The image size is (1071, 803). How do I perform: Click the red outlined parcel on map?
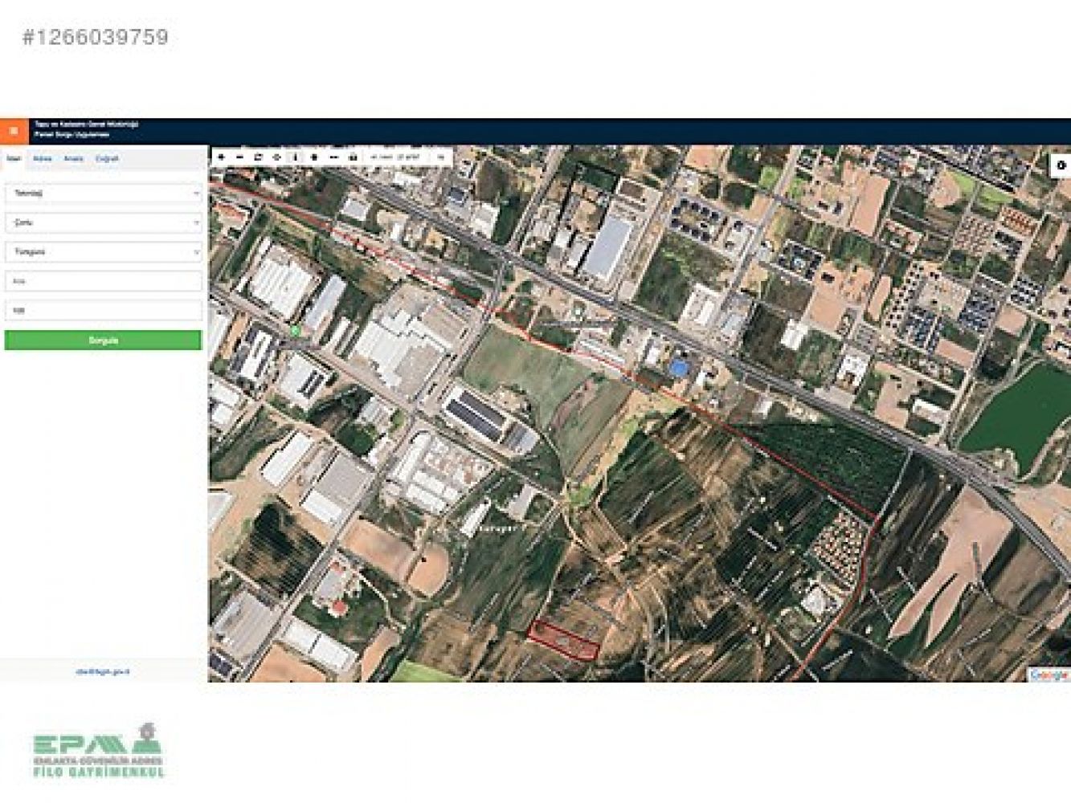pyautogui.click(x=564, y=640)
